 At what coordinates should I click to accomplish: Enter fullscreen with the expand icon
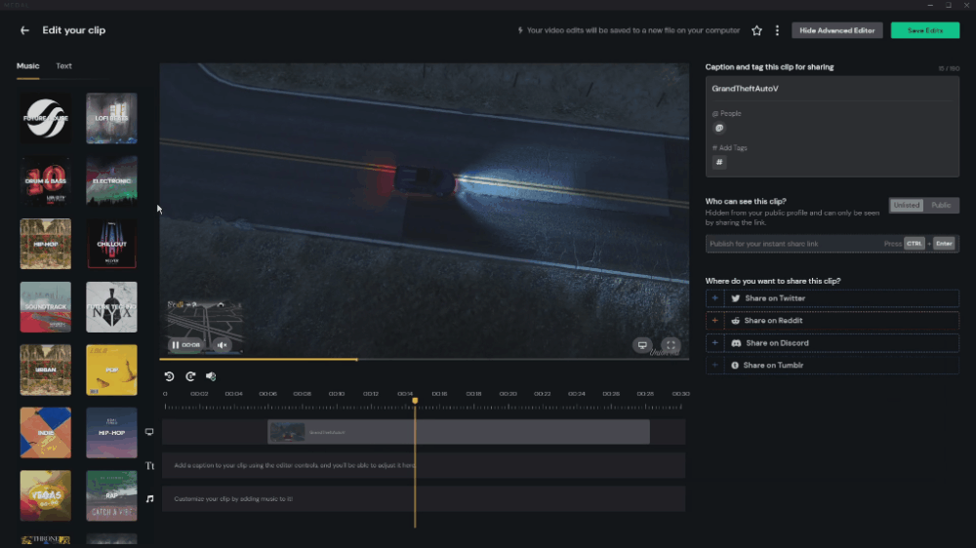point(671,344)
